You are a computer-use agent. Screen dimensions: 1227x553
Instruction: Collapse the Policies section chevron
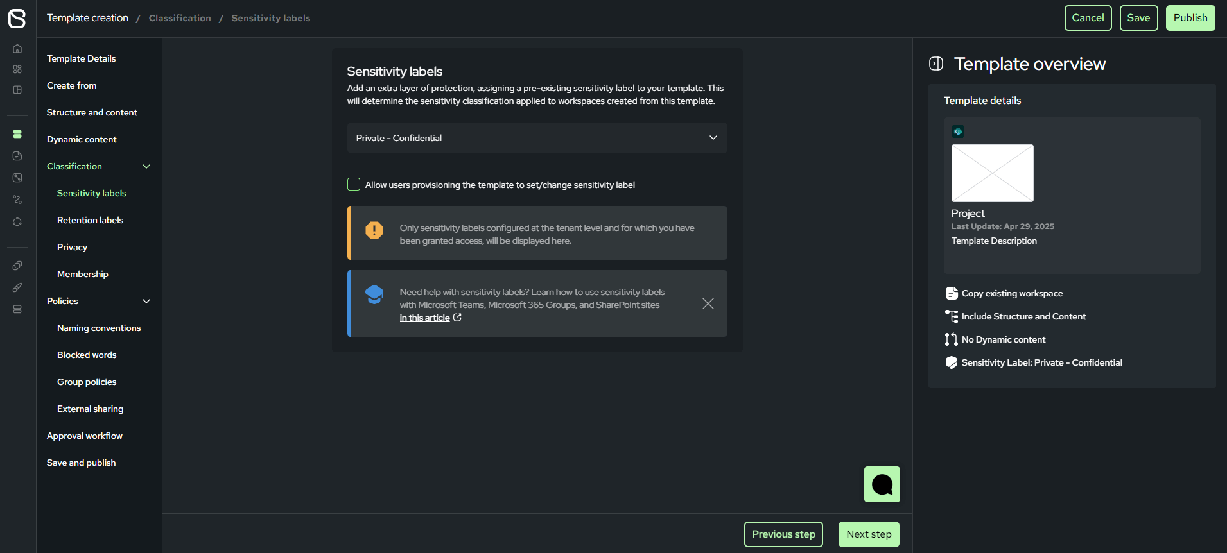pyautogui.click(x=146, y=301)
